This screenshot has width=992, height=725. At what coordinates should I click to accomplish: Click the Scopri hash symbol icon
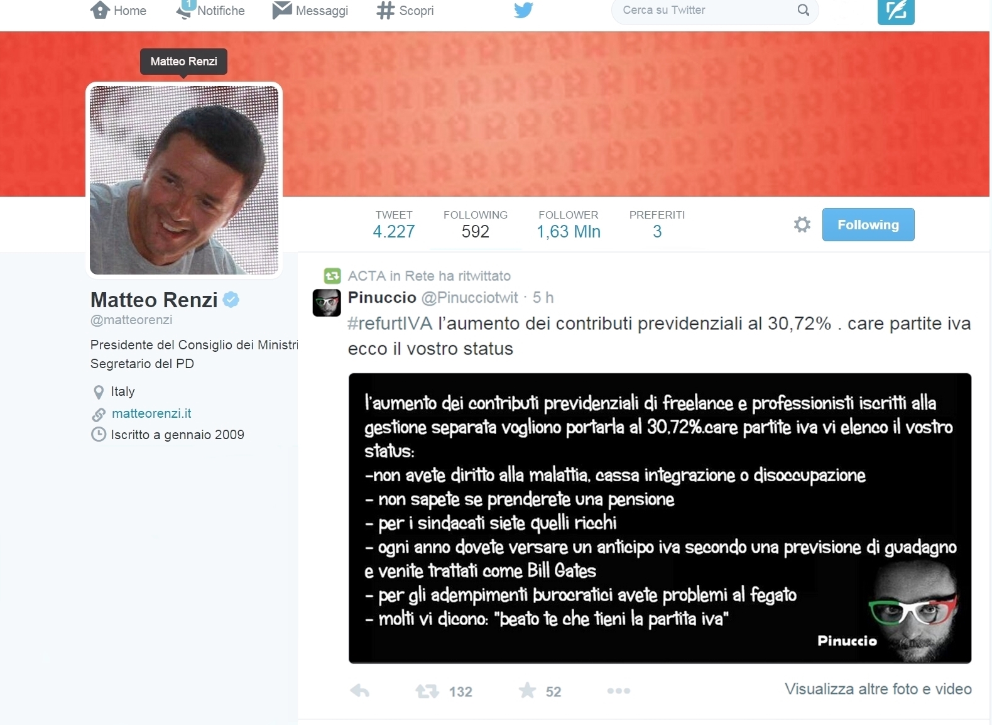coord(385,10)
